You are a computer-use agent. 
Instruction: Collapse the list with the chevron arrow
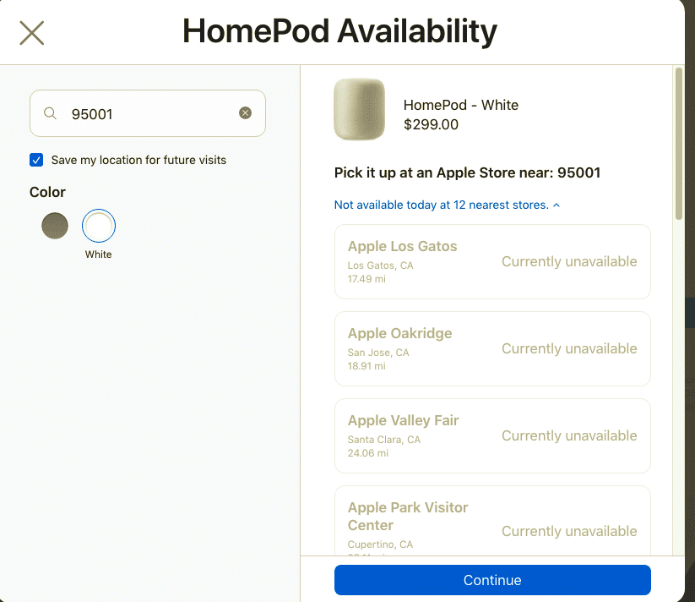tap(557, 205)
